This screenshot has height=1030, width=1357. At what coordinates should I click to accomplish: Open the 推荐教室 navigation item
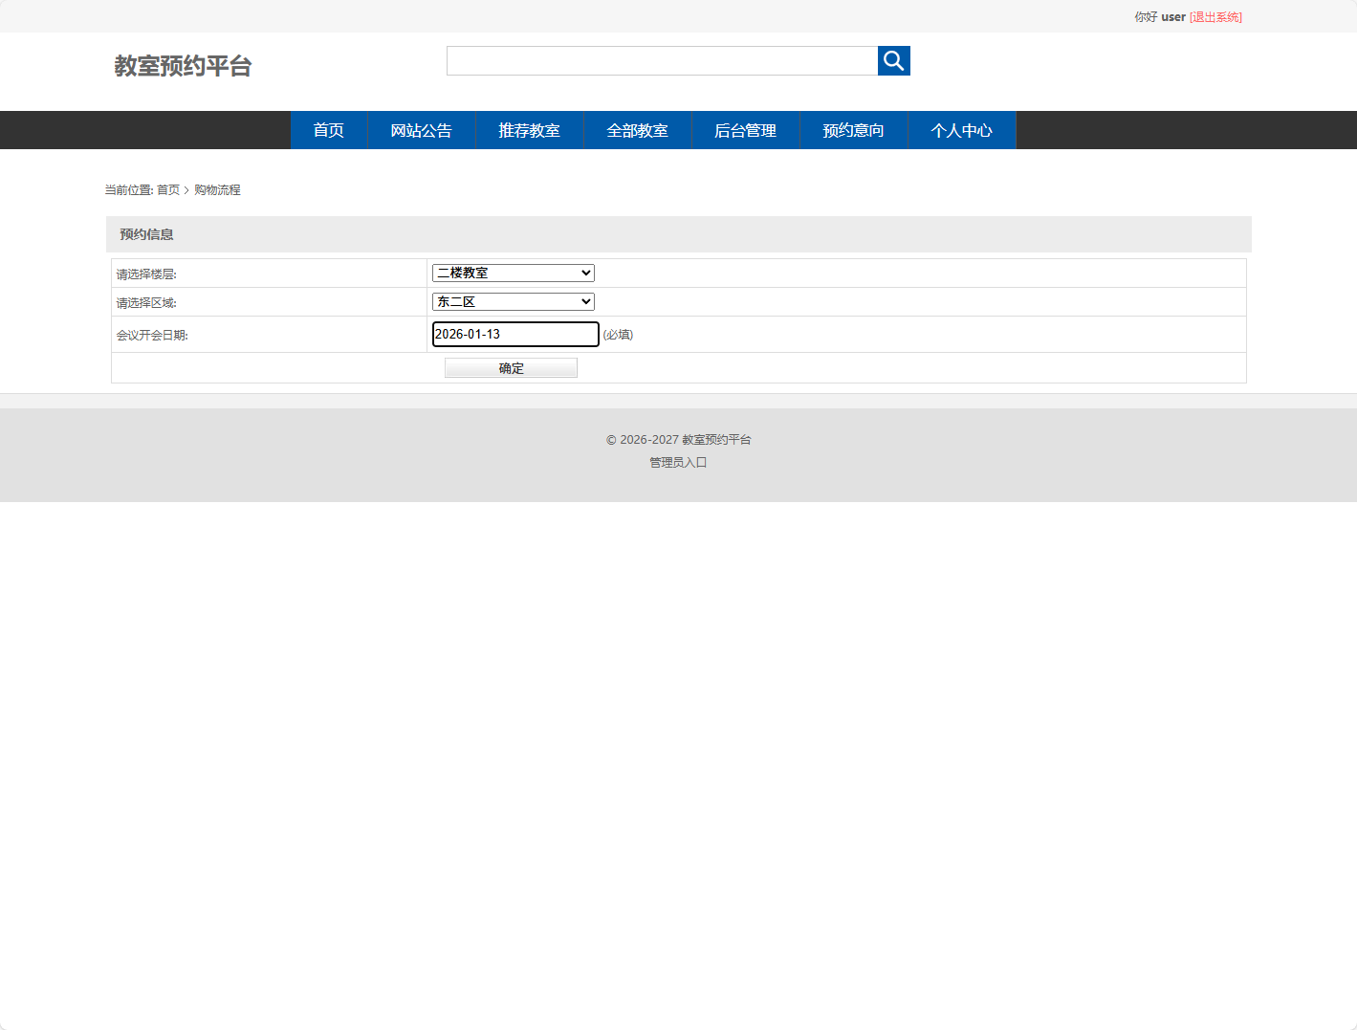(529, 130)
